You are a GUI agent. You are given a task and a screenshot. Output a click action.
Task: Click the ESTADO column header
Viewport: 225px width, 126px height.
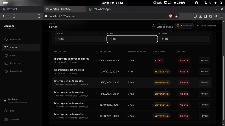[182, 51]
